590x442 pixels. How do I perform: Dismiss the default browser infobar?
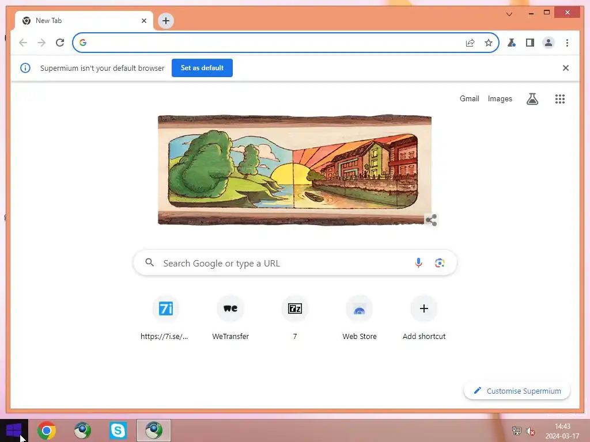point(566,68)
